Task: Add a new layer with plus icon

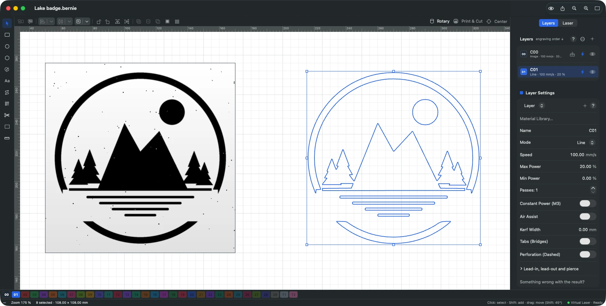Action: 592,39
